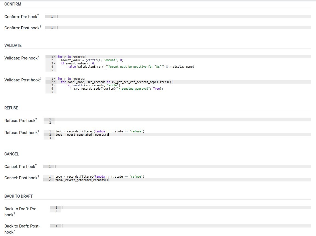Viewport: 316px width, 236px height.
Task: Click the empty line 5 in Validate Post-hook editor
Action: tap(184, 92)
